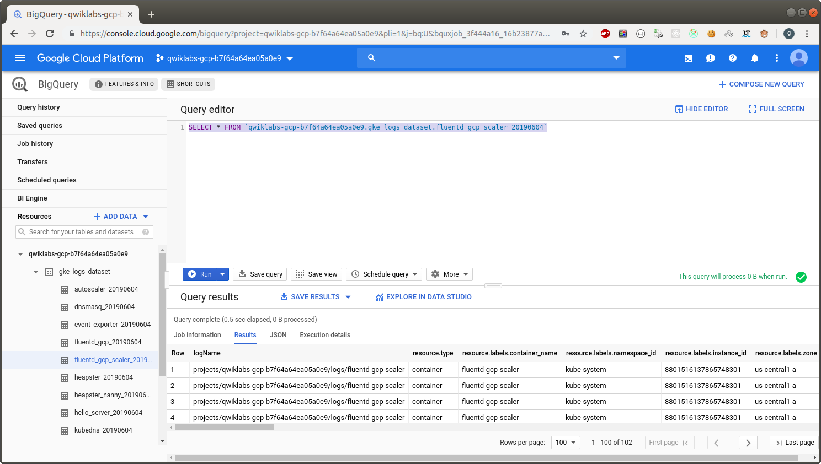Click autoscaler_20190604 table icon
This screenshot has width=821, height=464.
pos(65,289)
